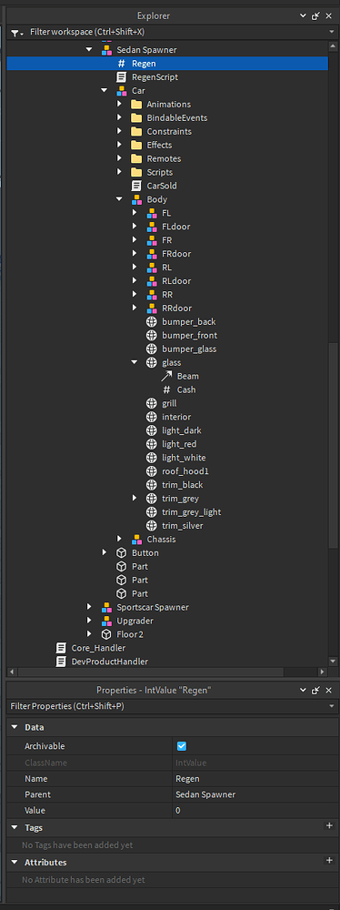Expand the trim_grey mesh node

pyautogui.click(x=134, y=499)
